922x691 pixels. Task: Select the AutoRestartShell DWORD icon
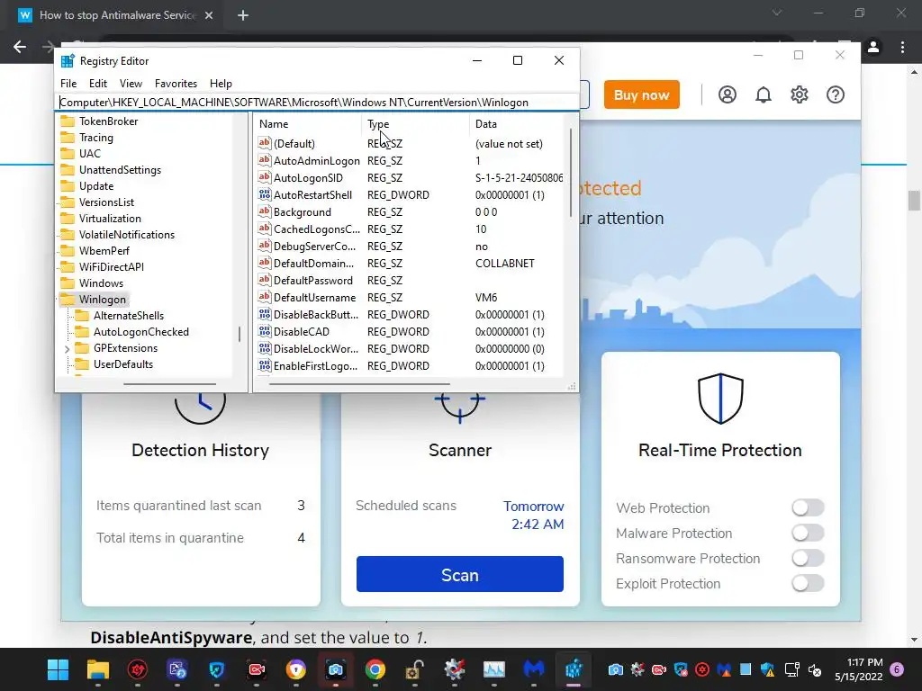(x=265, y=194)
